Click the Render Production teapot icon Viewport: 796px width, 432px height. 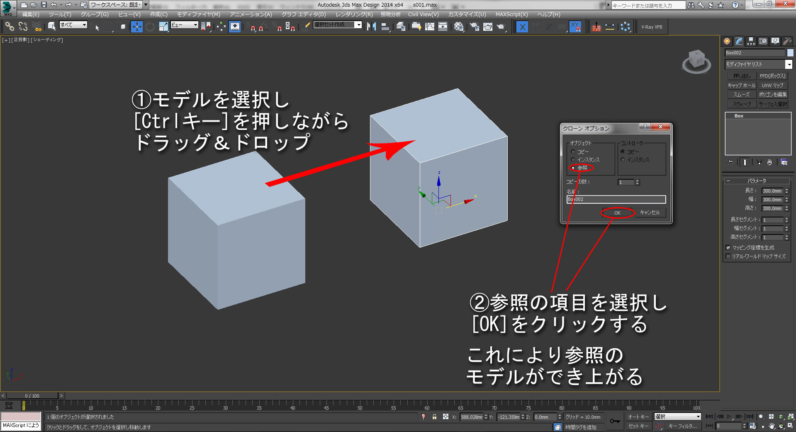click(x=501, y=27)
